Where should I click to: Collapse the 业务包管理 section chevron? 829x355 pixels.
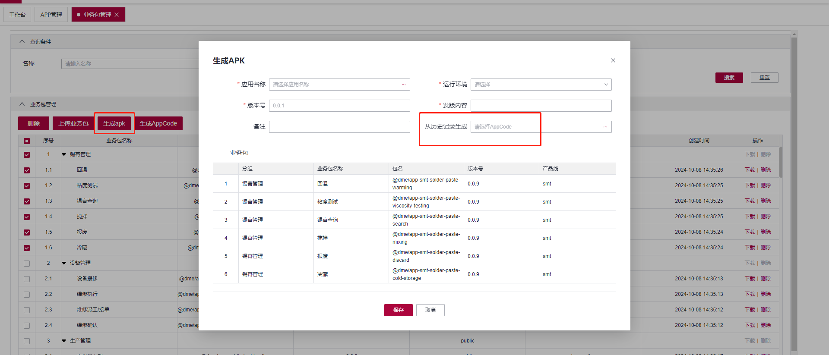coord(22,104)
